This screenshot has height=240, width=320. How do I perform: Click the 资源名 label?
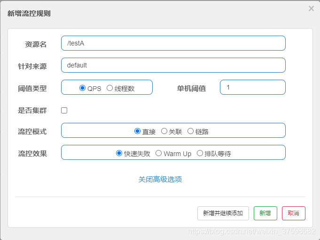(36, 44)
